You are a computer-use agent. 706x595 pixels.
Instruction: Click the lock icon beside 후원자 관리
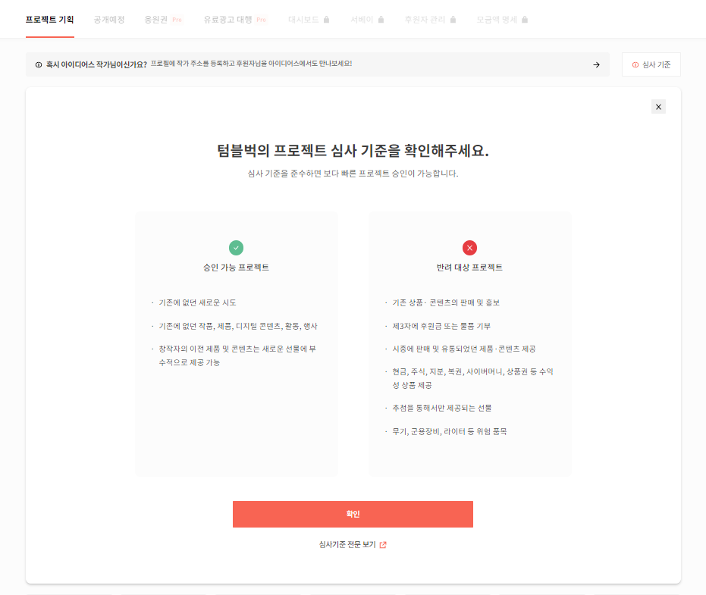click(x=453, y=20)
